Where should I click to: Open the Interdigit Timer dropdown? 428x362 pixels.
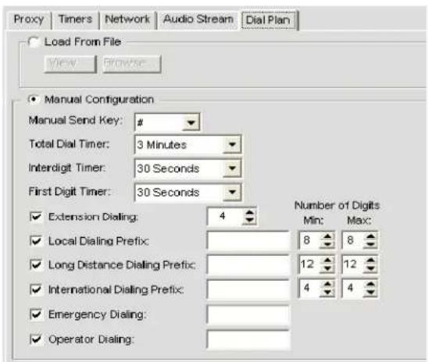(x=232, y=169)
